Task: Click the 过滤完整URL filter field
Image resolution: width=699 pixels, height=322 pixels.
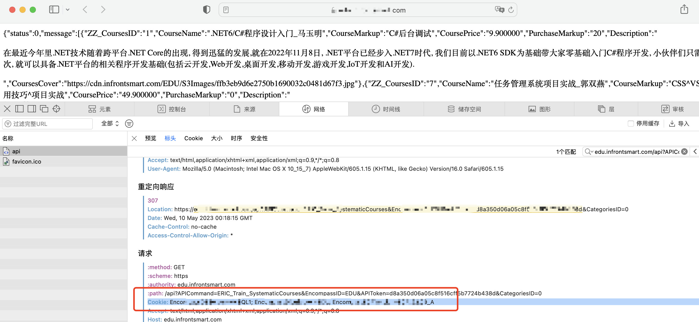Action: point(47,124)
